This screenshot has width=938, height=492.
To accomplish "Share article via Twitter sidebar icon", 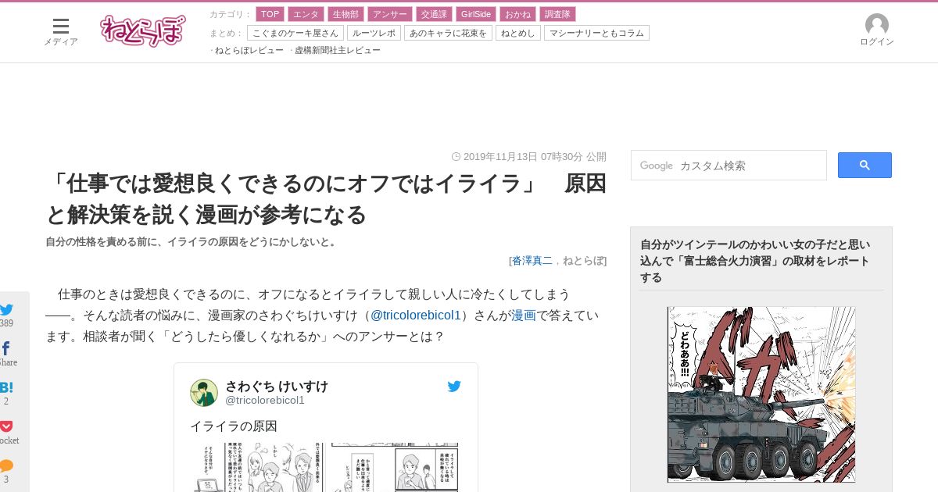I will (x=6, y=309).
